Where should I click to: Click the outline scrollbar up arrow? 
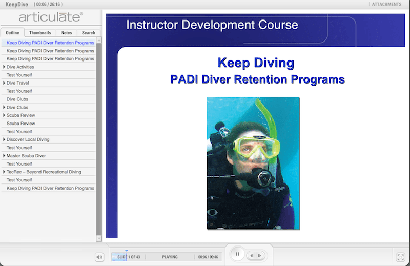pyautogui.click(x=99, y=40)
